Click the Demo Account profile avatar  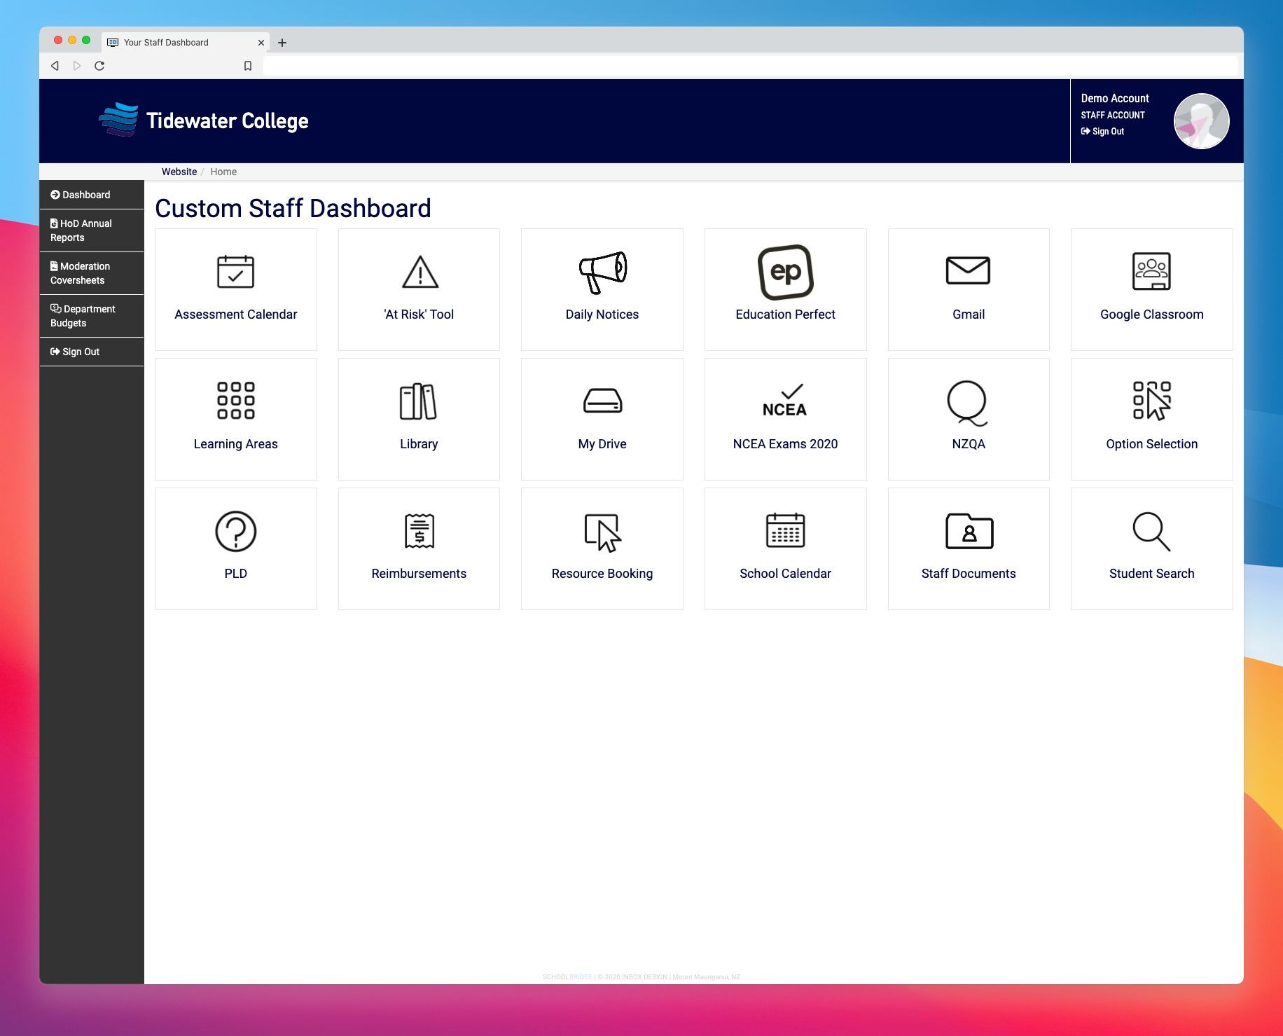coord(1201,121)
